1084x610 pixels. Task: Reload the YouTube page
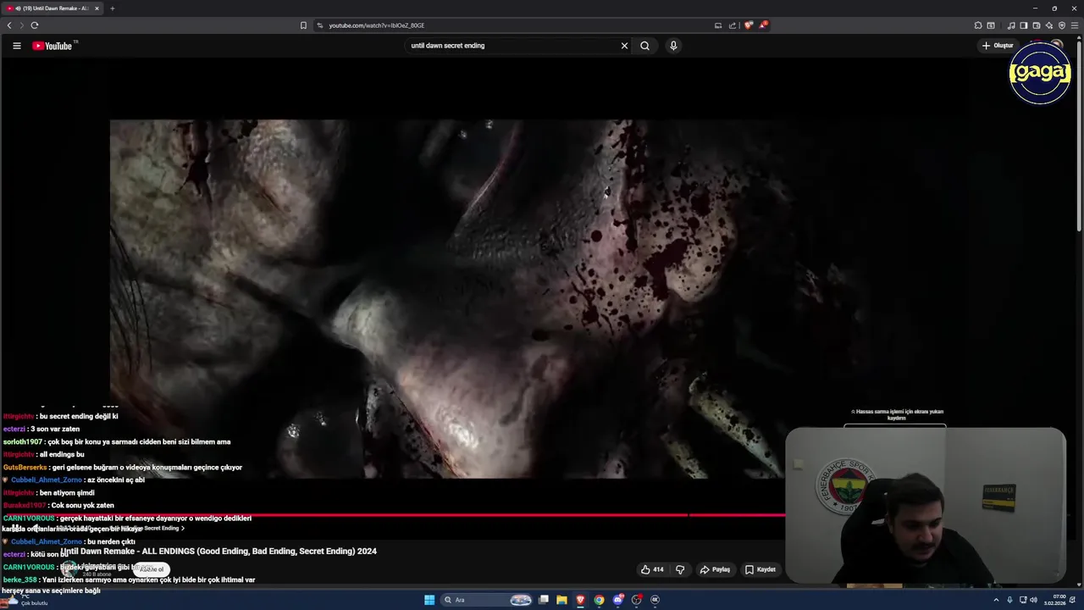coord(35,25)
